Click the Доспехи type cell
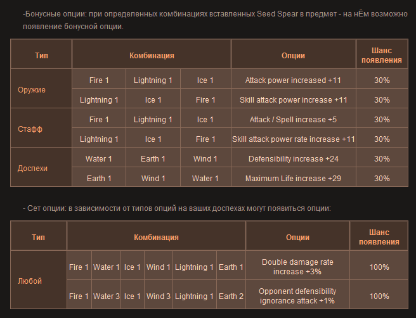 pos(32,169)
